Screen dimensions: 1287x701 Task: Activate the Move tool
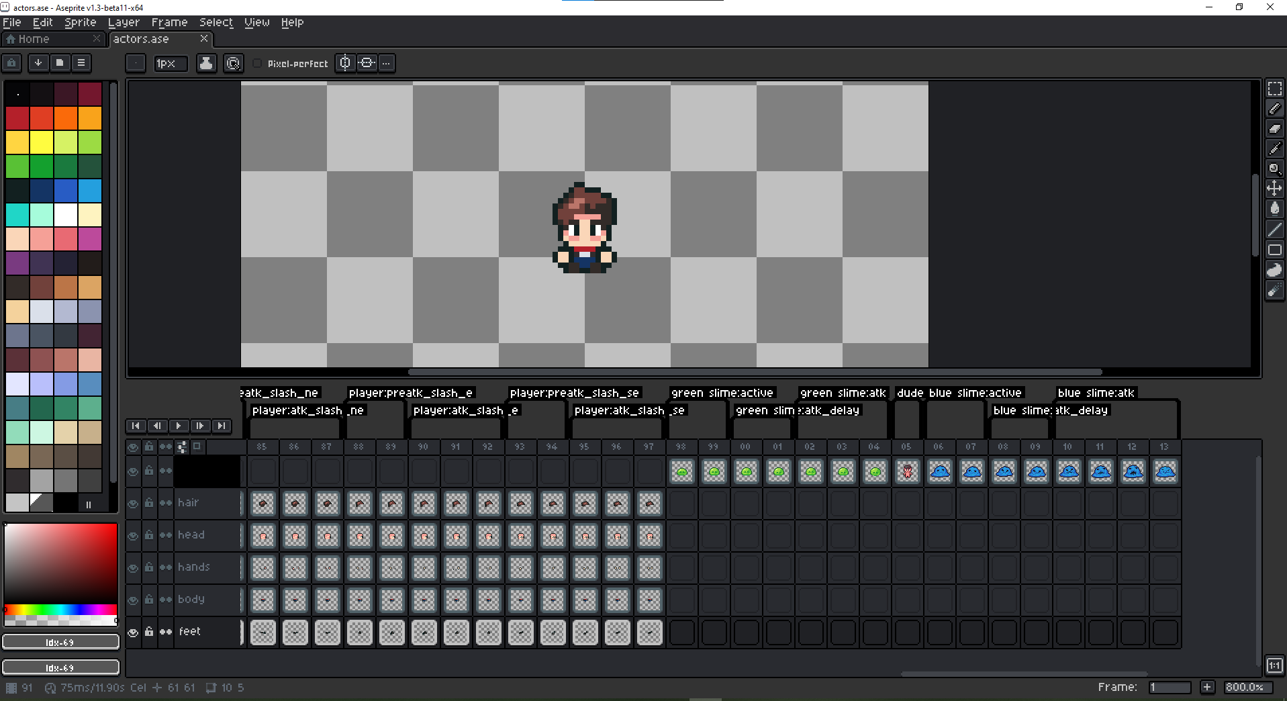click(x=1275, y=189)
